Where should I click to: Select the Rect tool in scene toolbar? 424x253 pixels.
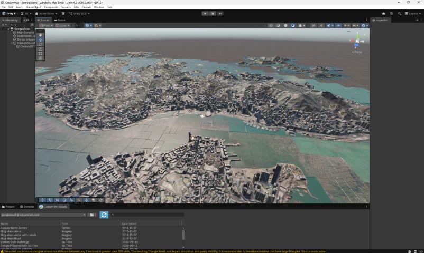(x=40, y=53)
